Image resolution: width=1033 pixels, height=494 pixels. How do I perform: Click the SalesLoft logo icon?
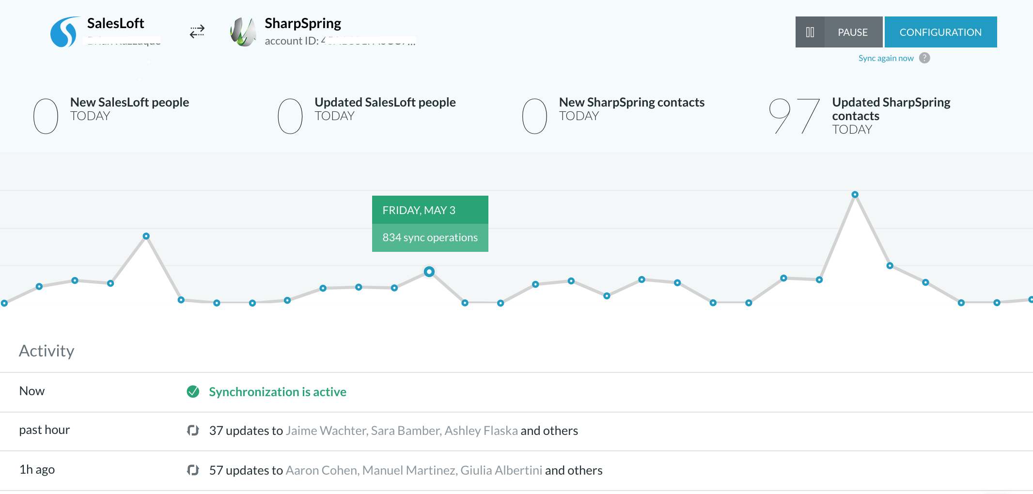tap(64, 32)
